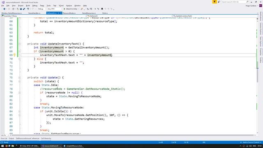The width and height of the screenshot is (263, 148).
Task: Open the Any CPU platform dropdown
Action: pos(54,9)
